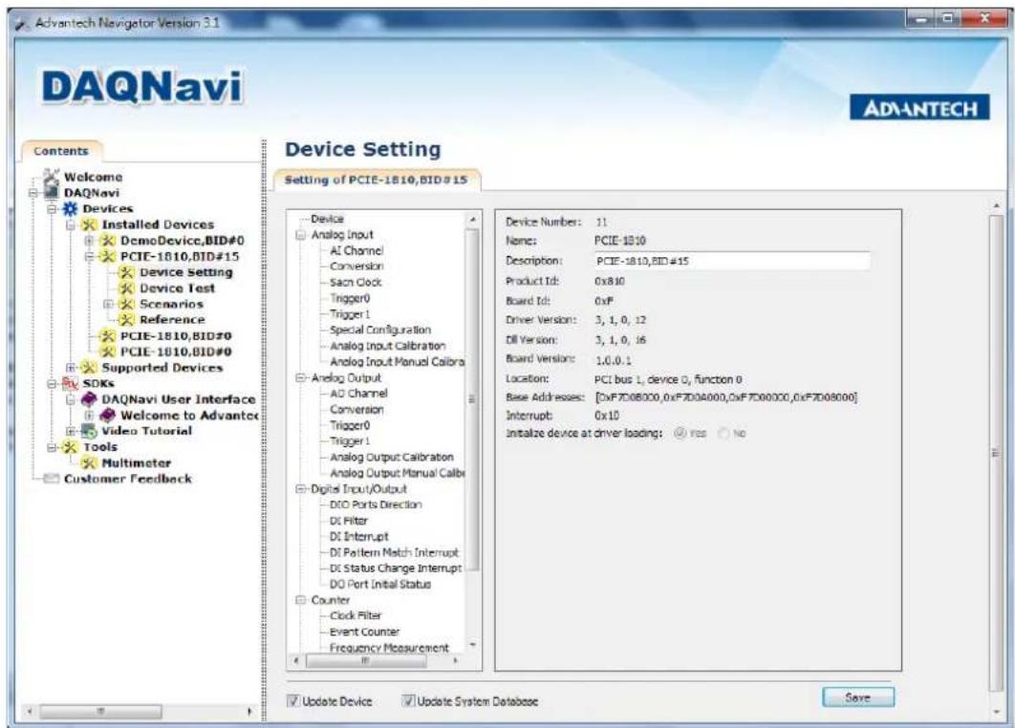
Task: Select DIO Ports Direction setting
Action: coord(376,504)
